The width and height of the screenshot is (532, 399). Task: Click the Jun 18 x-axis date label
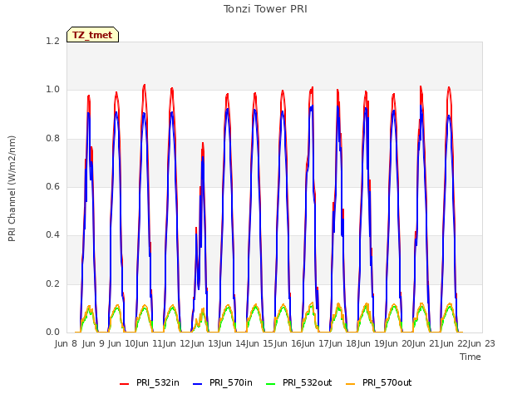click(344, 343)
